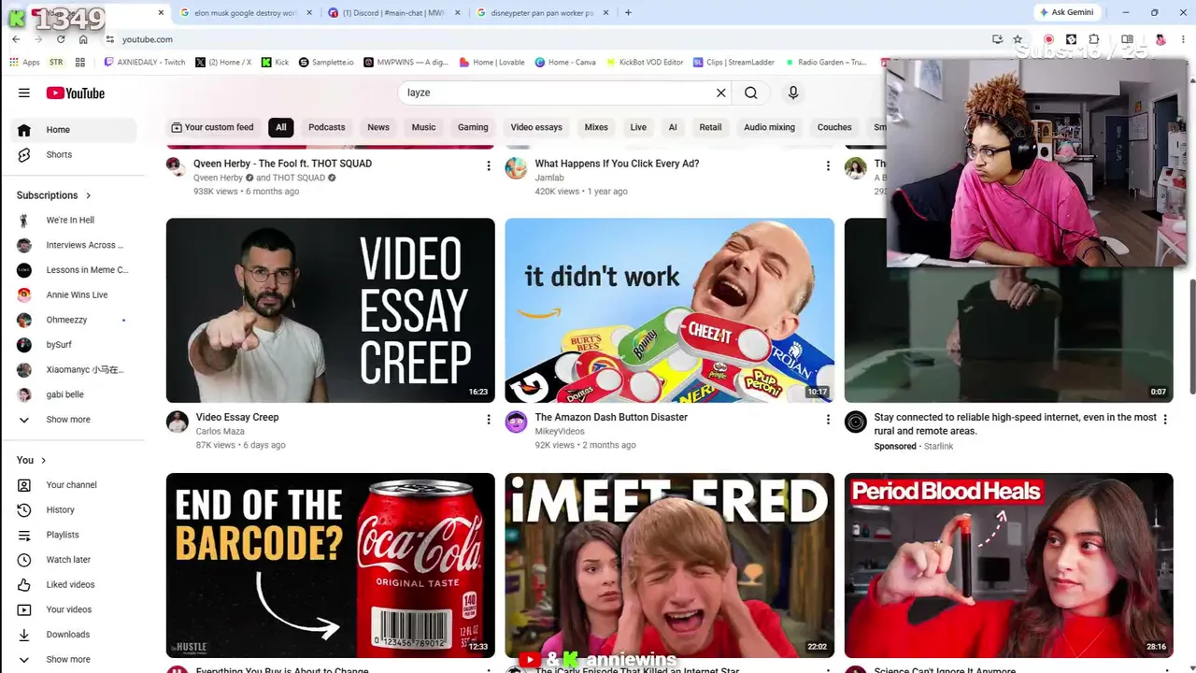1196x673 pixels.
Task: Open a new browser tab
Action: click(x=628, y=13)
